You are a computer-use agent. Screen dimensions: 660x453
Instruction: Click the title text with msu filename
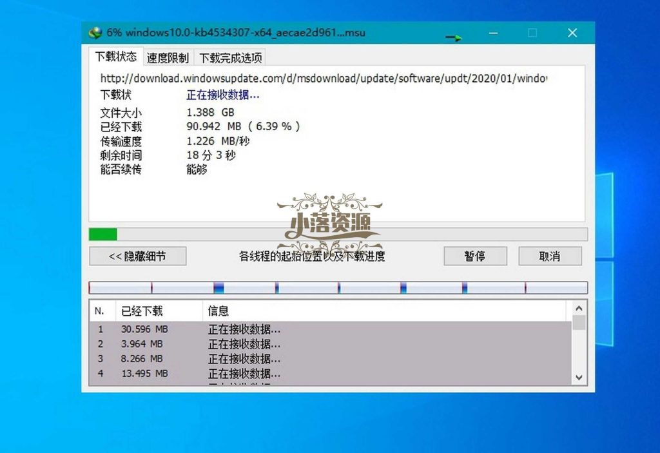pos(236,32)
